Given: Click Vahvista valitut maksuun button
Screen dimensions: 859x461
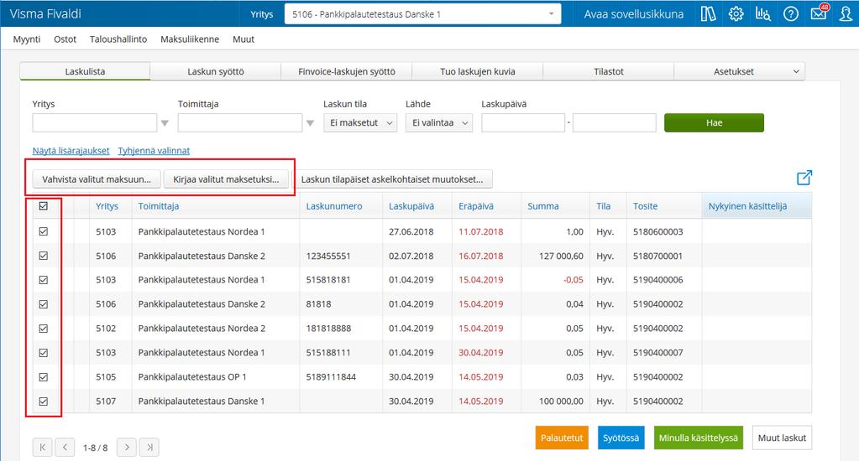Looking at the screenshot, I should 97,179.
